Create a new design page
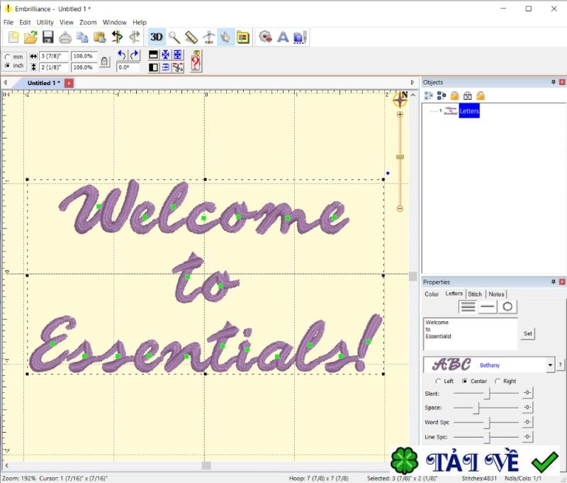 [13, 37]
